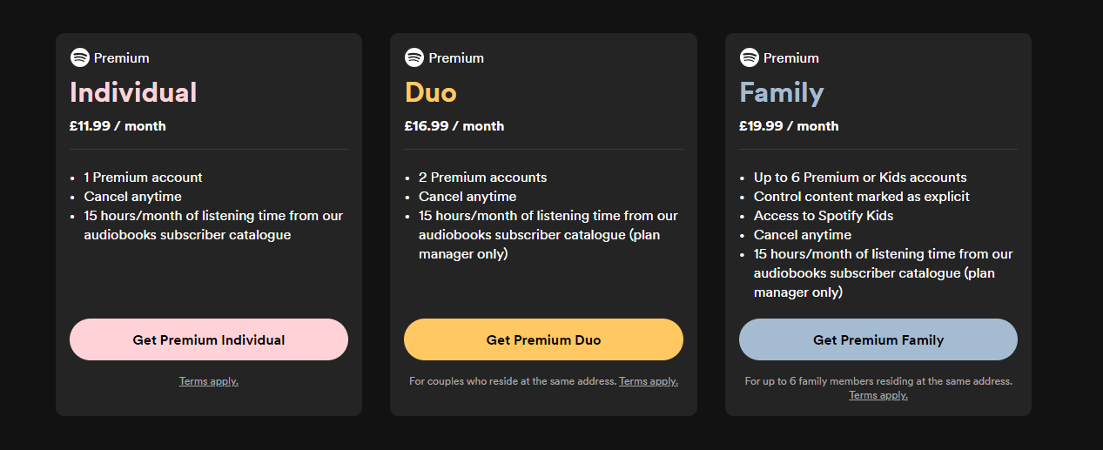Click 'Up to 6 Premium or Kids accounts'
This screenshot has height=450, width=1103.
point(860,178)
